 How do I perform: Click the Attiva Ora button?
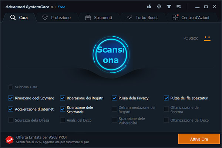pos(199,139)
